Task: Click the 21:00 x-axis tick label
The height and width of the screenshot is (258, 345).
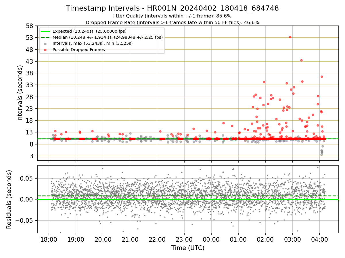Action: coord(130,239)
